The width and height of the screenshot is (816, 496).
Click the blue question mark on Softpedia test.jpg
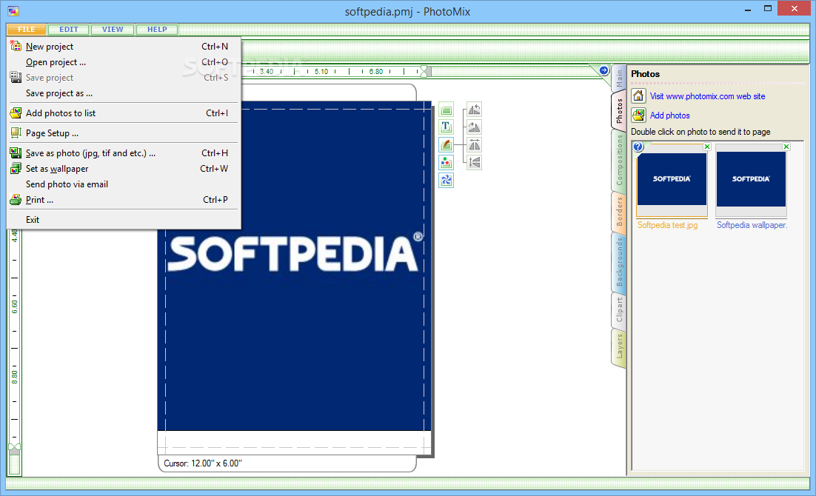click(x=638, y=147)
